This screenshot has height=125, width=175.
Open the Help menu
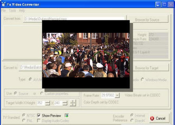click(x=22, y=11)
